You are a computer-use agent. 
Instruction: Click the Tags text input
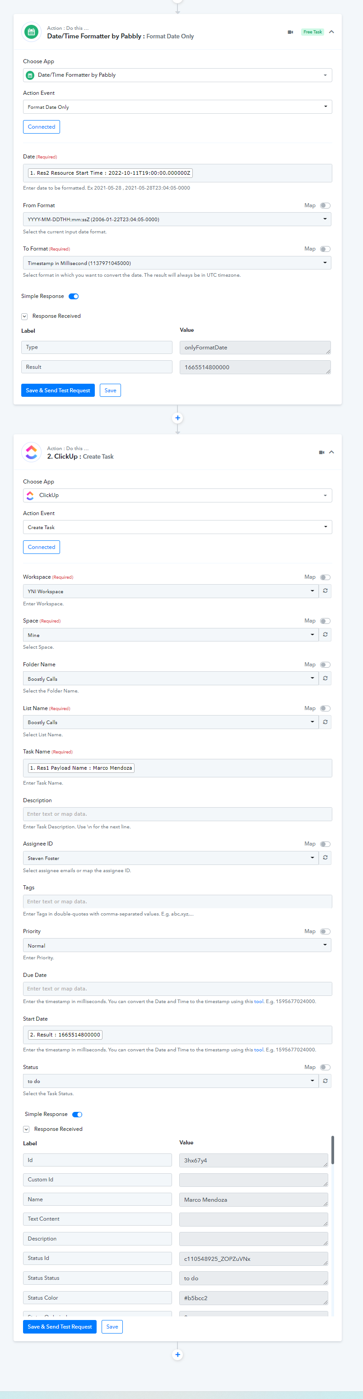177,902
